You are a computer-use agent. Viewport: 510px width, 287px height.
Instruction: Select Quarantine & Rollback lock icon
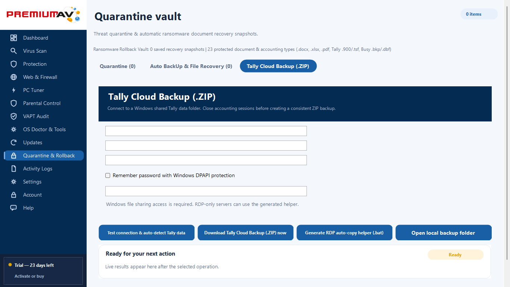(14, 155)
